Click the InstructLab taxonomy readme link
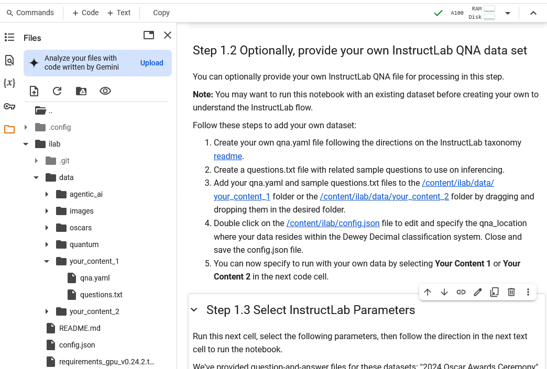The image size is (547, 369). (227, 156)
